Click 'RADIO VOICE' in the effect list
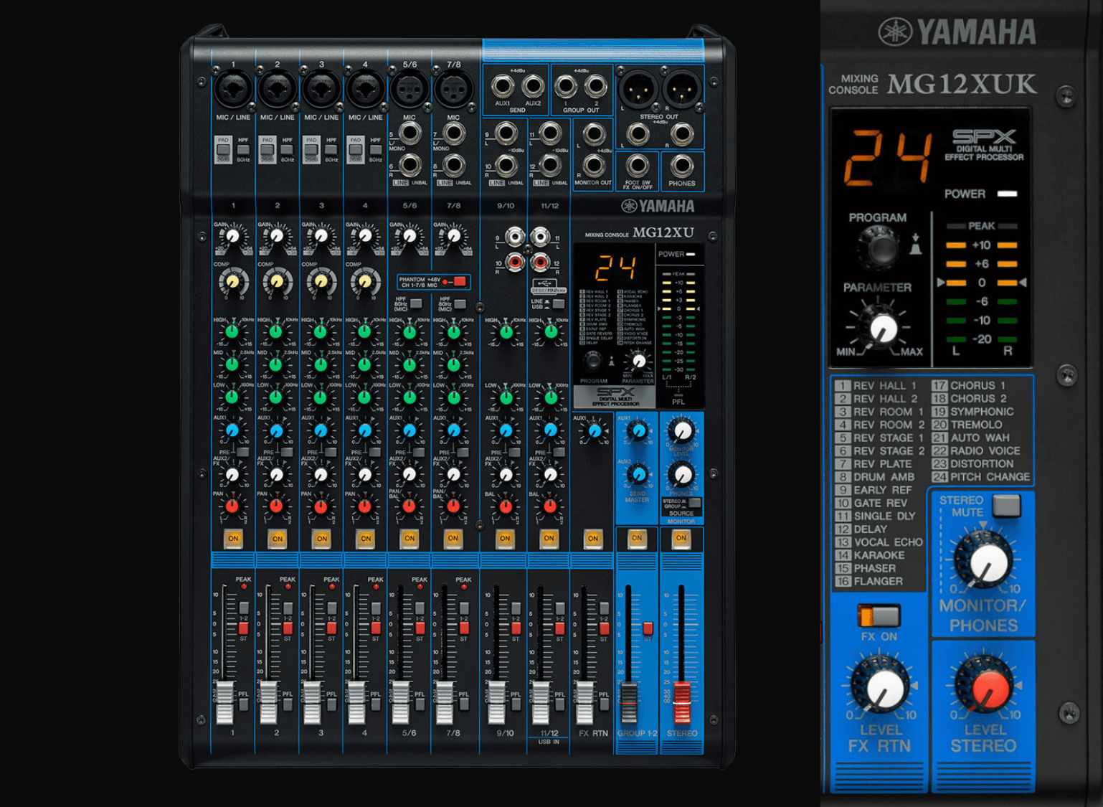 (985, 450)
